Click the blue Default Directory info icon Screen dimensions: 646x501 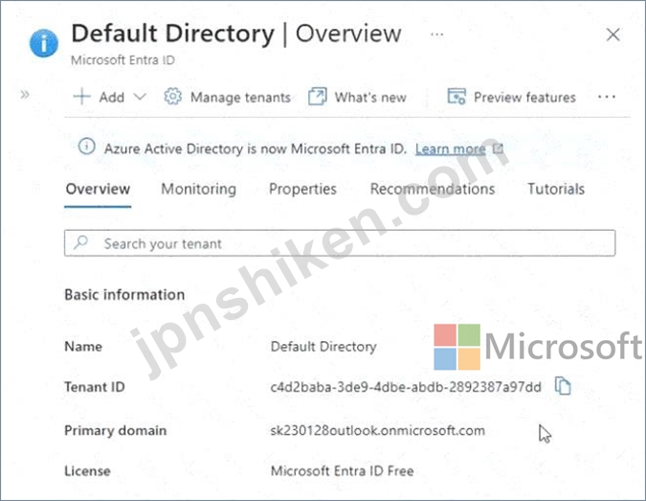tap(45, 43)
